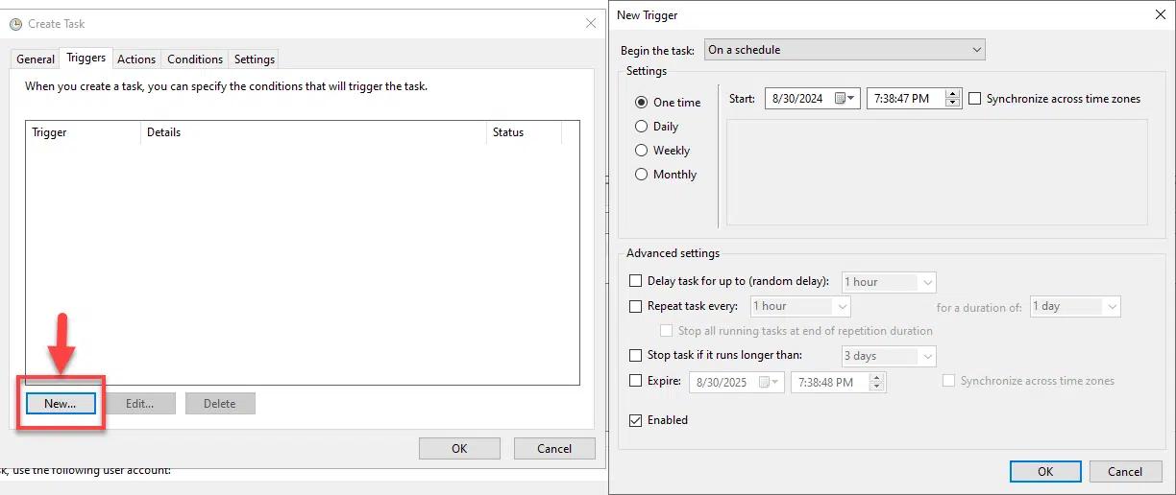
Task: Open the Expire date calendar picker
Action: pyautogui.click(x=770, y=382)
